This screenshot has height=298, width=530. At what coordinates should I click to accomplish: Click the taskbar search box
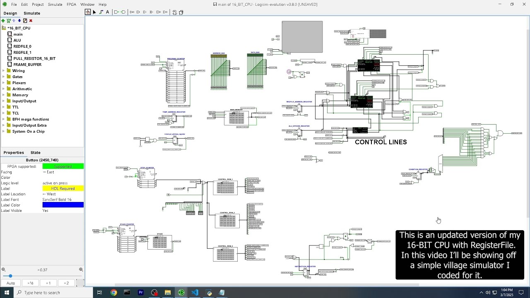point(53,293)
